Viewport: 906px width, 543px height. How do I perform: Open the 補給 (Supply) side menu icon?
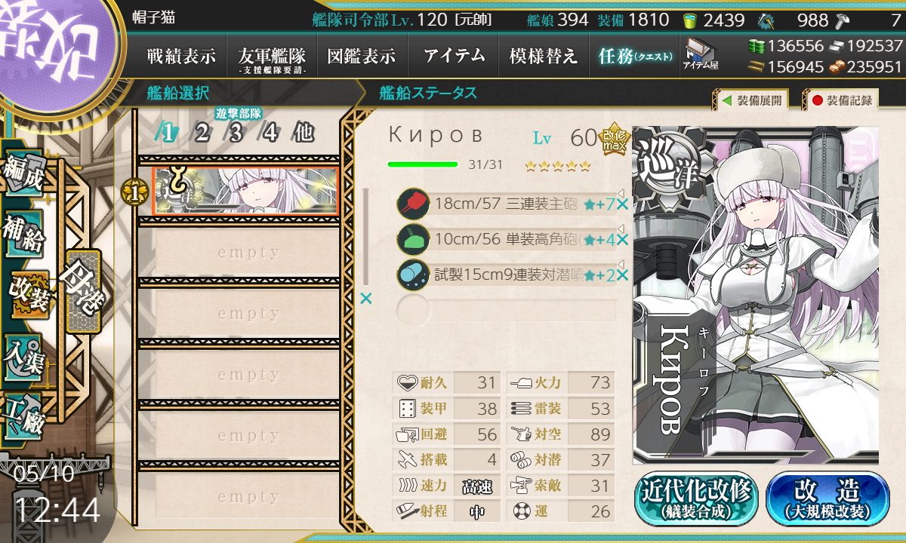pyautogui.click(x=24, y=235)
